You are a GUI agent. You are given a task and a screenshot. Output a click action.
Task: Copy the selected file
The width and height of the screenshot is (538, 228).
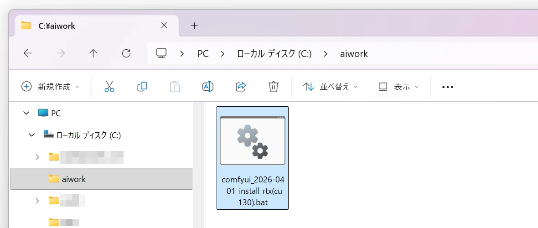pos(142,87)
